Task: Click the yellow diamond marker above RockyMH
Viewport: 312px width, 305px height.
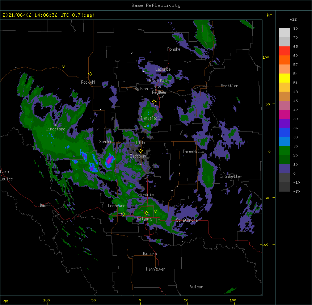Action: click(90, 74)
